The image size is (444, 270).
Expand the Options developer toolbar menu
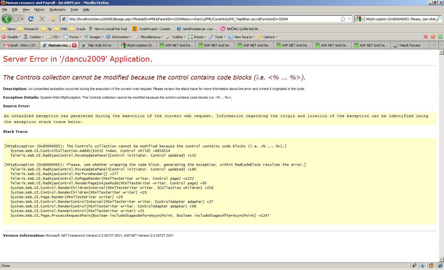click(267, 37)
